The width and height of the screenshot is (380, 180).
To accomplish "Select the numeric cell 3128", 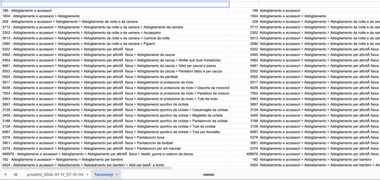I will click(x=244, y=126).
